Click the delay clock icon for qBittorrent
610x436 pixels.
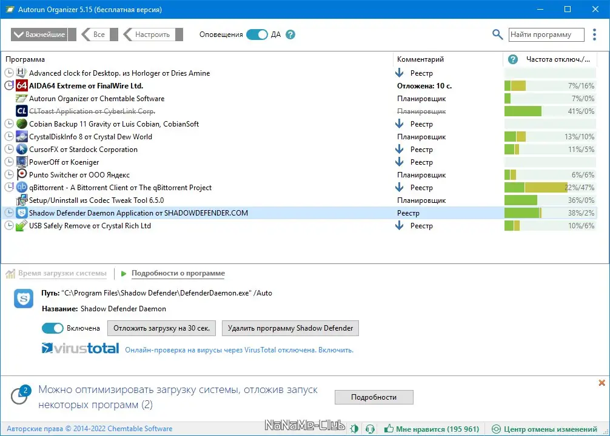click(9, 188)
